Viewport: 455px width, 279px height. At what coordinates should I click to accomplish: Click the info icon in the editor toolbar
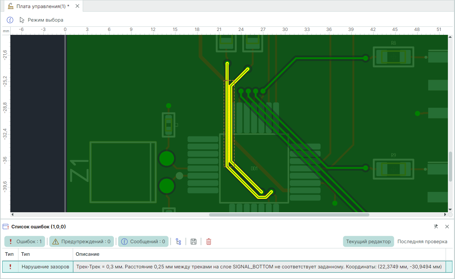10,20
